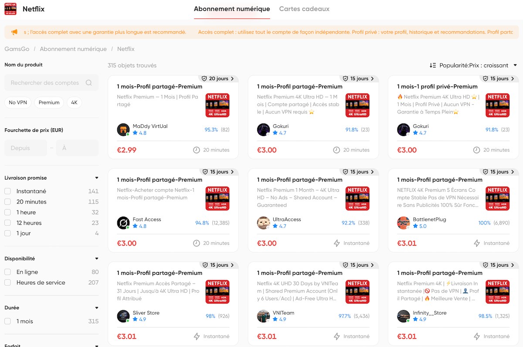Tick the 1 heure delivery checkbox
The width and height of the screenshot is (523, 347).
coord(7,212)
